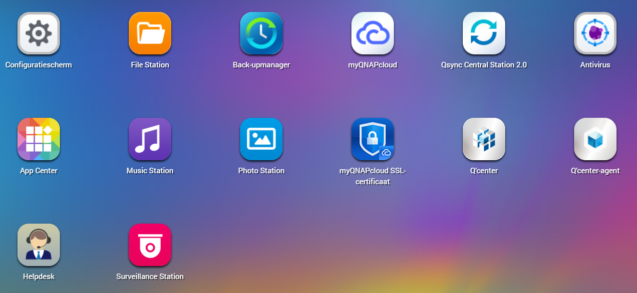Viewport: 637px width, 293px height.
Task: Click the Helpdesk label text
Action: tap(38, 276)
